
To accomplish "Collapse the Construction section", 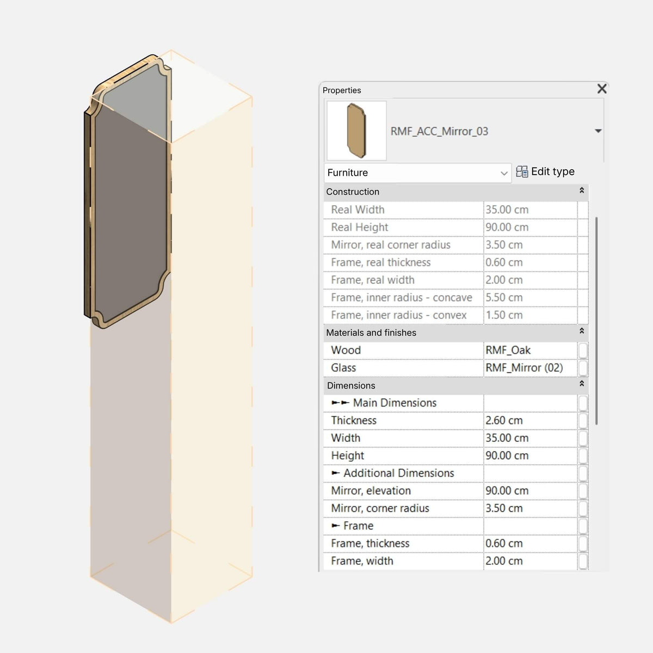I will (582, 190).
